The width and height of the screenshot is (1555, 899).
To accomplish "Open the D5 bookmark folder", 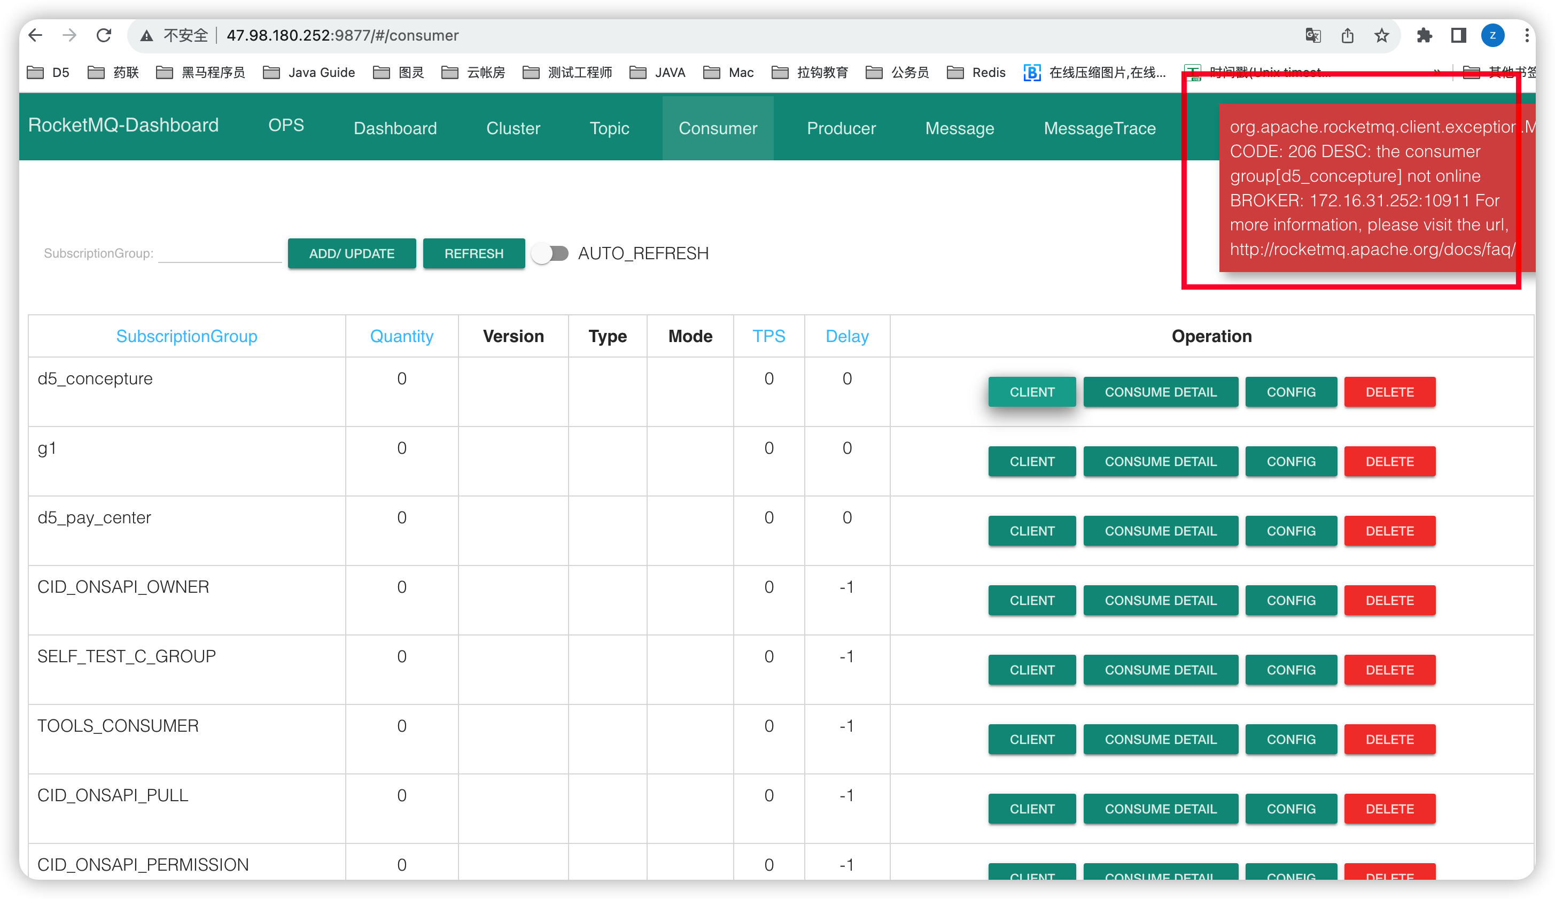I will click(x=48, y=72).
